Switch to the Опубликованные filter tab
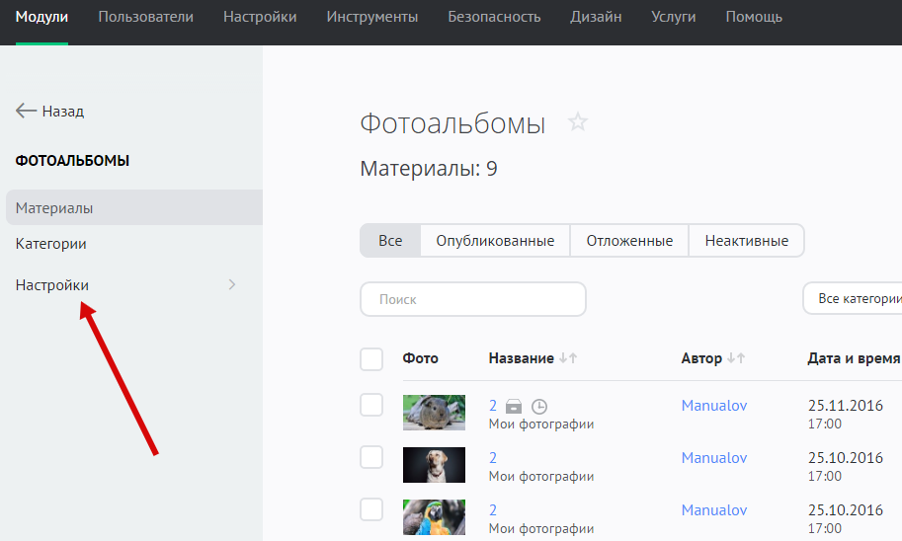The image size is (902, 541). [495, 241]
